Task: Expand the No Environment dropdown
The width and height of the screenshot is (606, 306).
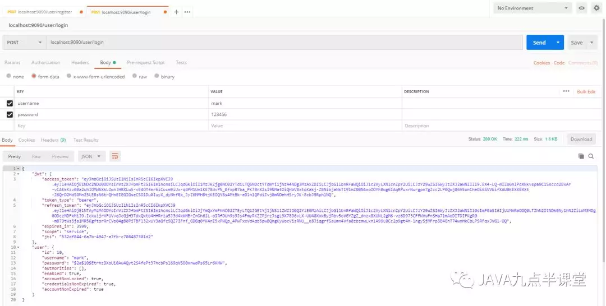Action: tap(532, 8)
